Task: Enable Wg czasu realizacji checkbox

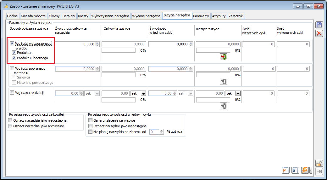Action: tap(12, 93)
